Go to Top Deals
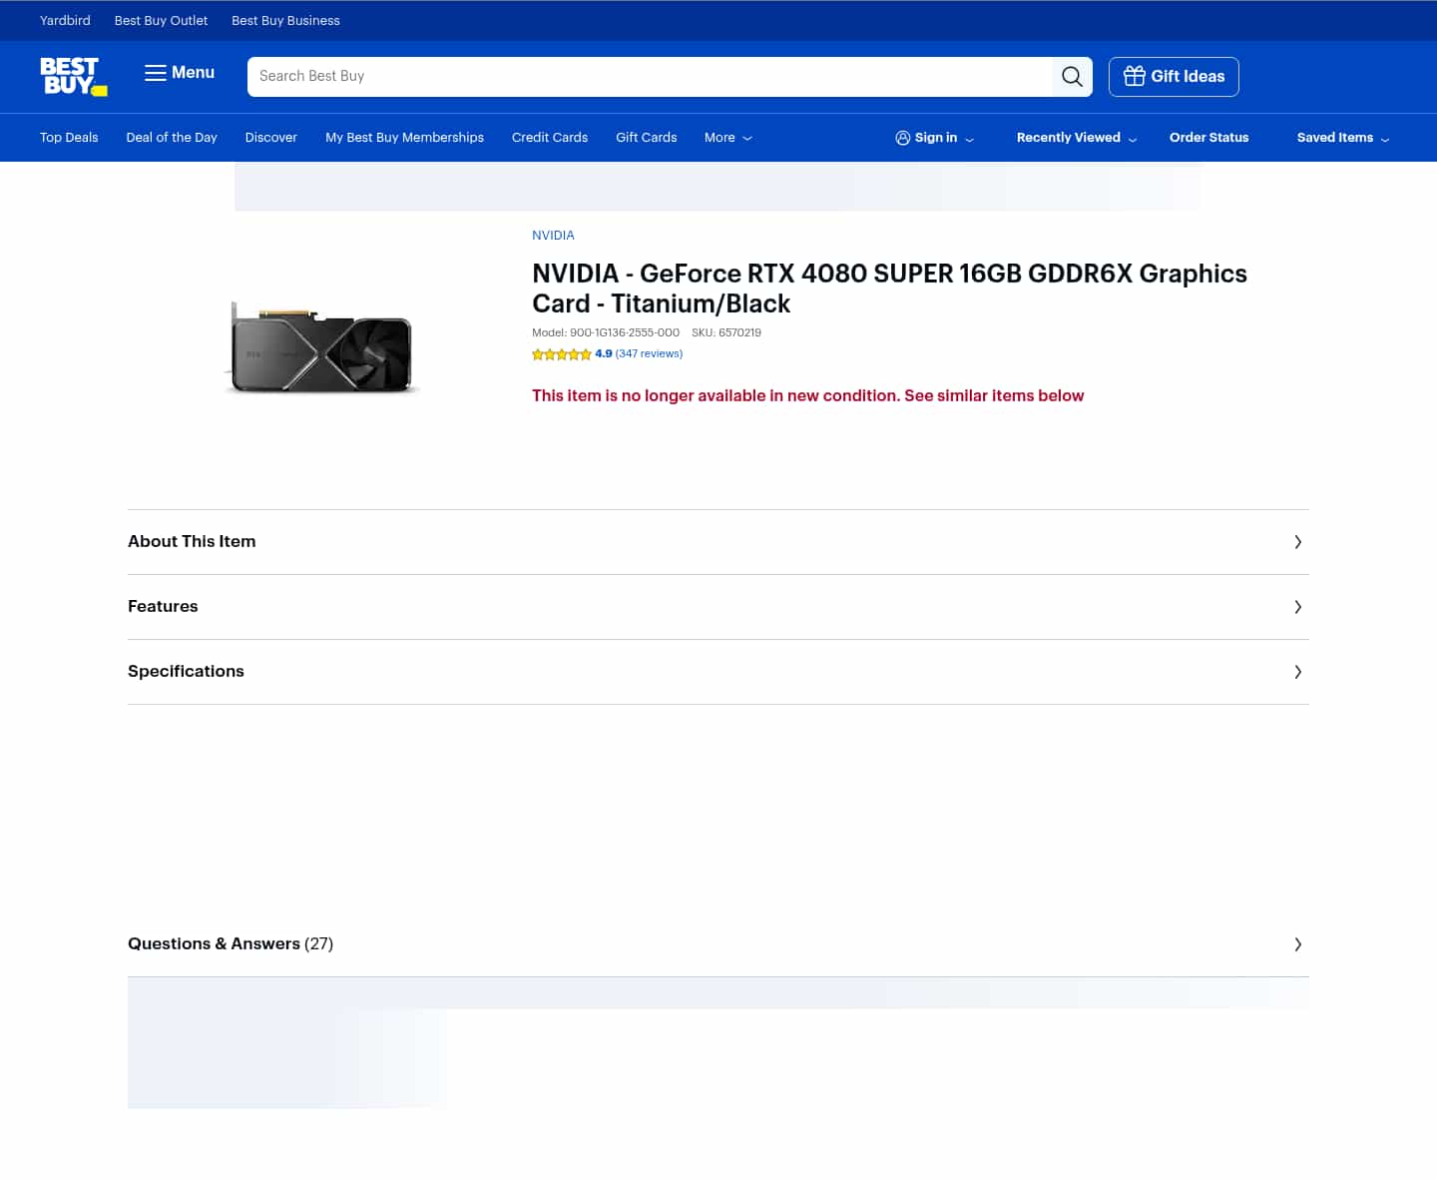 69,138
